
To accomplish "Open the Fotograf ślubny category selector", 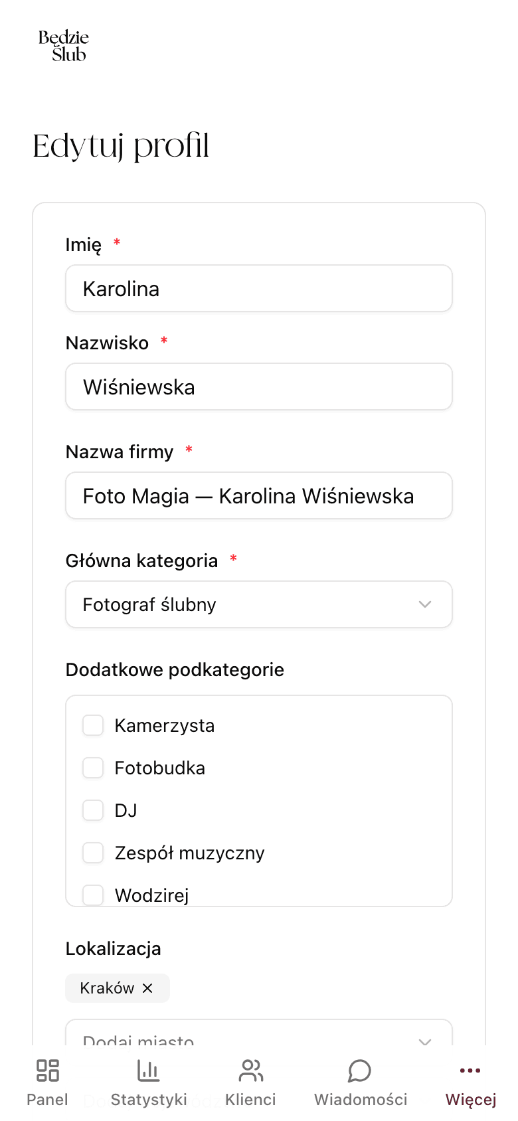I will [x=259, y=604].
